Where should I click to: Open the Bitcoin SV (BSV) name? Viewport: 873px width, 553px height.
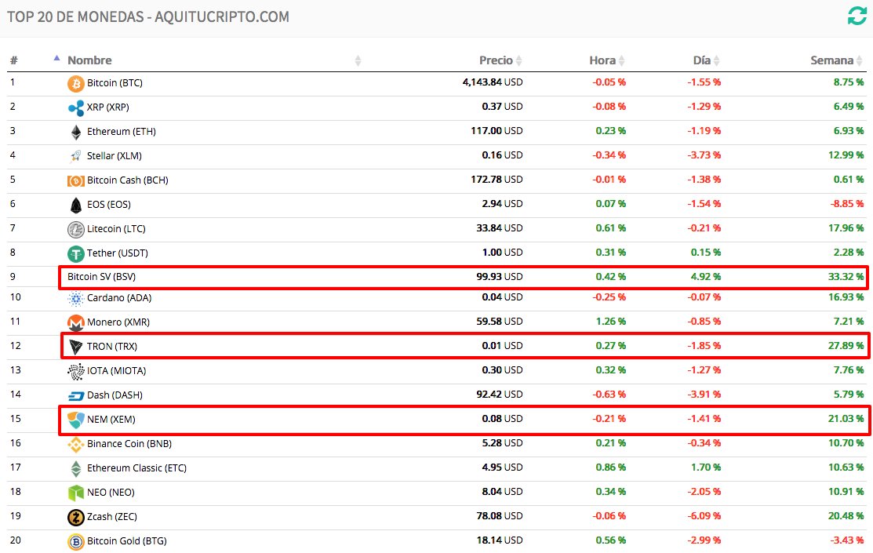tap(101, 277)
